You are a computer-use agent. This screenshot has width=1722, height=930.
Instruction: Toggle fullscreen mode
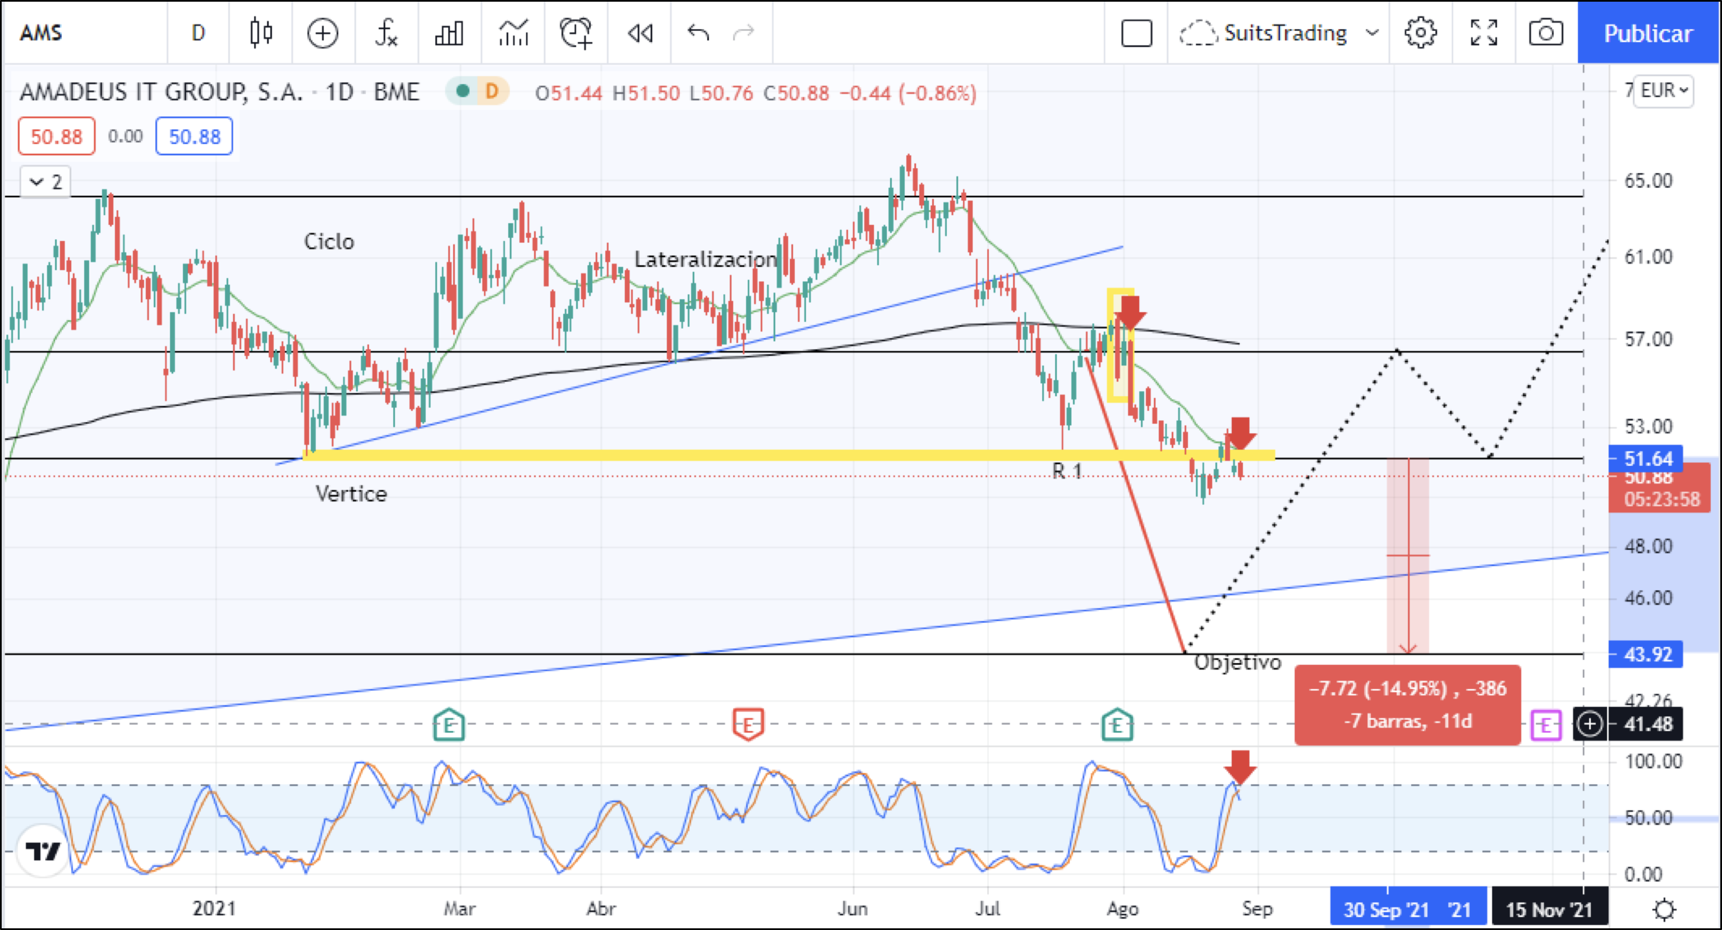1484,33
